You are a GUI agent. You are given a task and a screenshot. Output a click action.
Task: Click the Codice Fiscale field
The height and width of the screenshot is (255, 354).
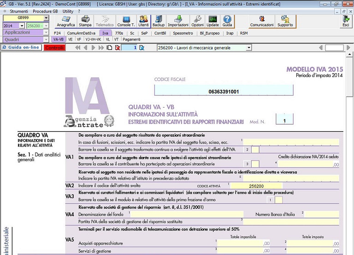pyautogui.click(x=224, y=90)
